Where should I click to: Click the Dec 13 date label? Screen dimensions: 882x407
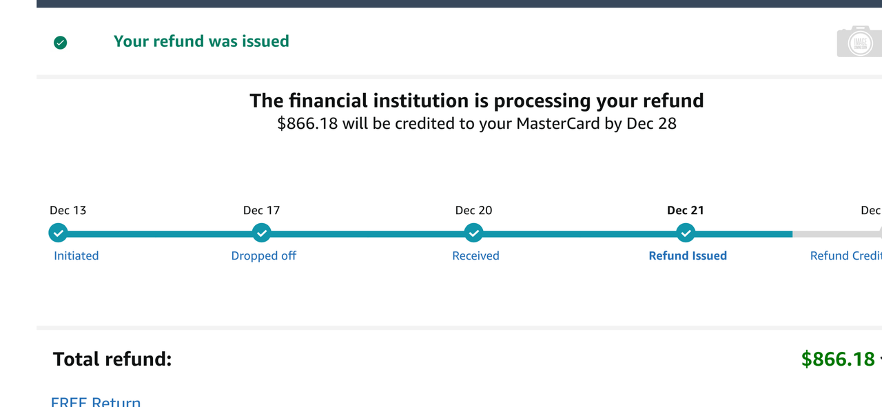pyautogui.click(x=68, y=210)
